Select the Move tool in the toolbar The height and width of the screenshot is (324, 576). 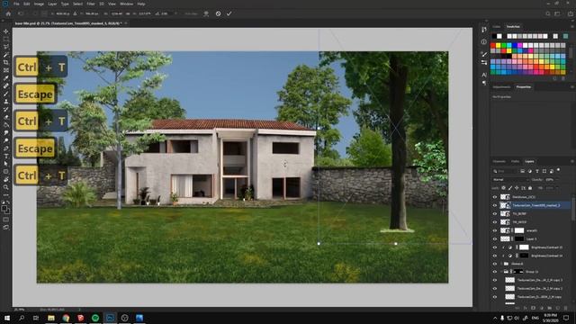point(6,31)
